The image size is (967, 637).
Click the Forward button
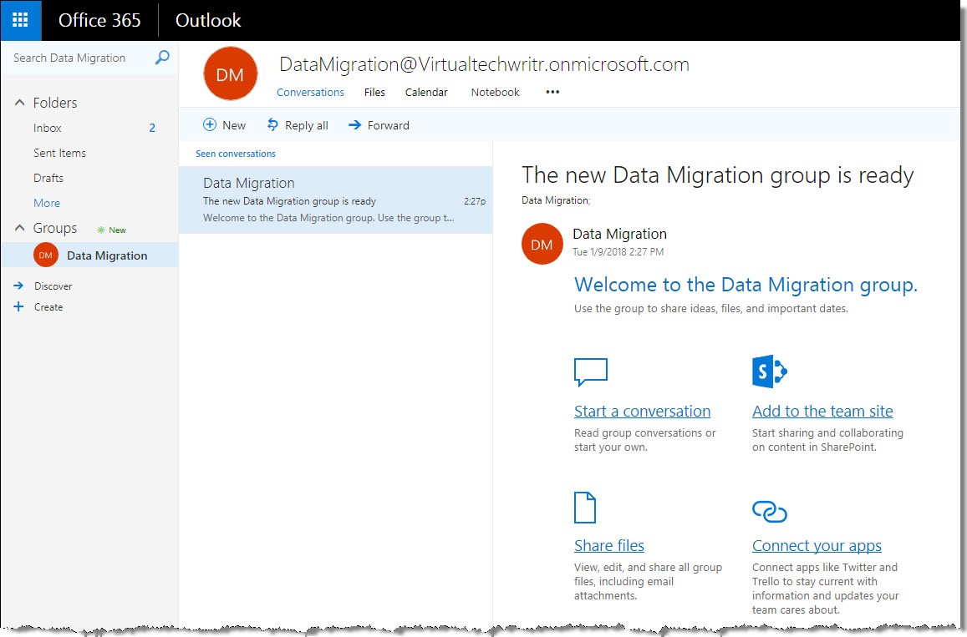(x=379, y=125)
